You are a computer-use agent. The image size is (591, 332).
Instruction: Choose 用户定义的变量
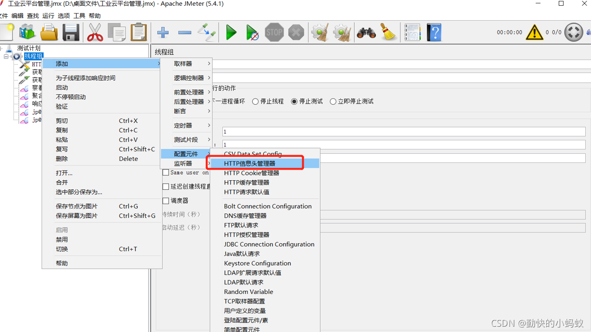click(x=265, y=311)
